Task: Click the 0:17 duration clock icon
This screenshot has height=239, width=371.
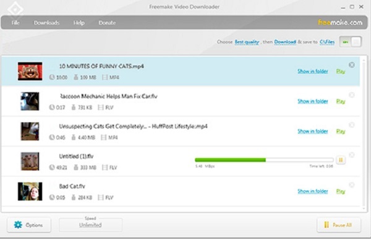Action: coord(52,107)
